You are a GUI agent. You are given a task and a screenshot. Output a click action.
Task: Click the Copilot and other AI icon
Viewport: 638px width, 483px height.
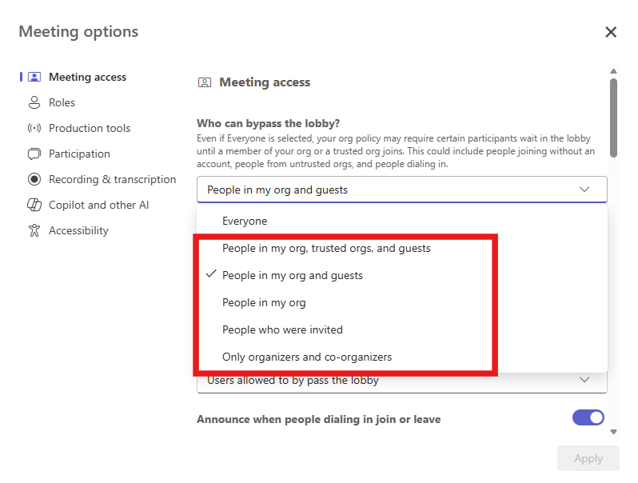pyautogui.click(x=34, y=205)
